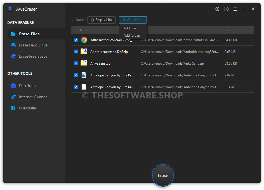Go Back to the previous screen
The width and height of the screenshot is (264, 190).
click(x=77, y=20)
